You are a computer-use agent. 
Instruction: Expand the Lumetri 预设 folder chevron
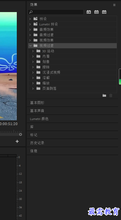tap(30, 24)
